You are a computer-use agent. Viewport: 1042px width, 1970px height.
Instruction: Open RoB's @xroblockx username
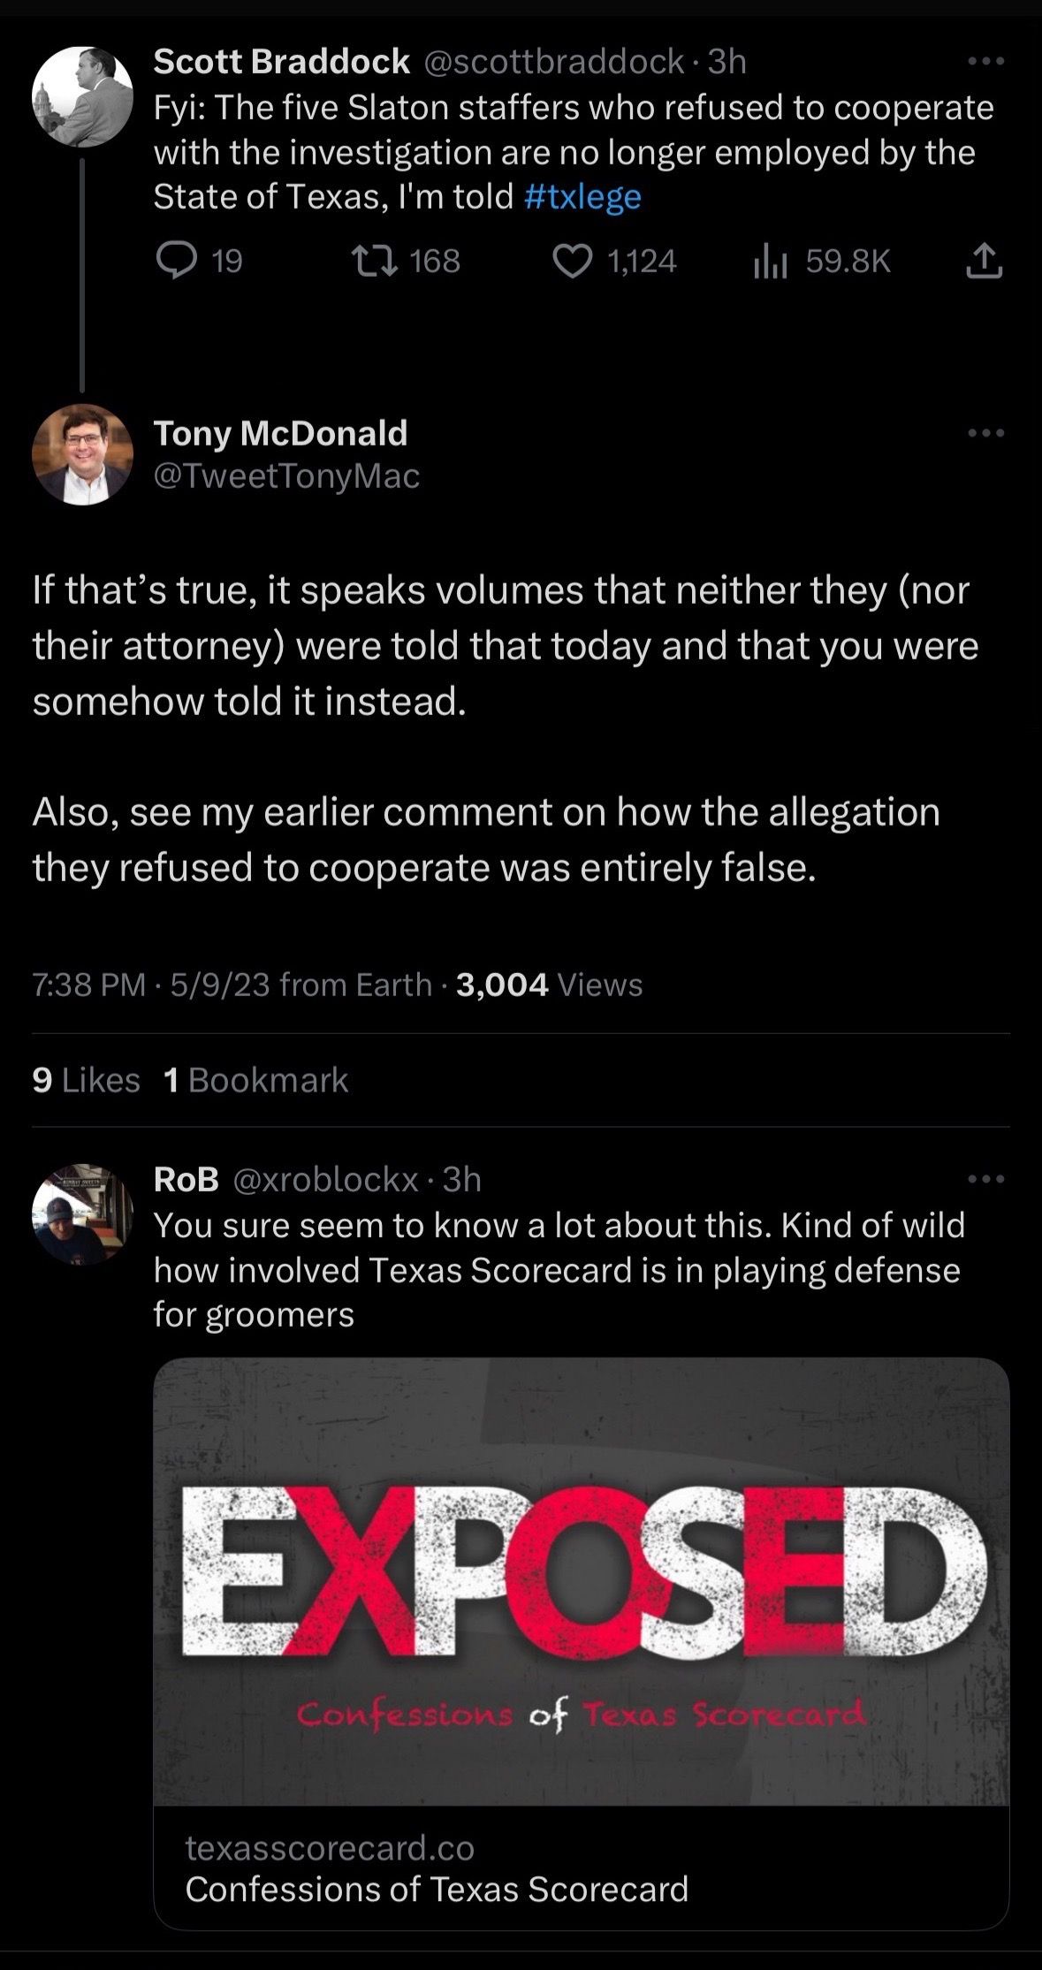coord(325,1179)
